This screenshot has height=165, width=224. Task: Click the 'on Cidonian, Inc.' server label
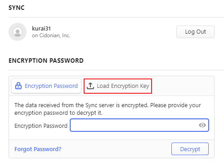pyautogui.click(x=51, y=35)
